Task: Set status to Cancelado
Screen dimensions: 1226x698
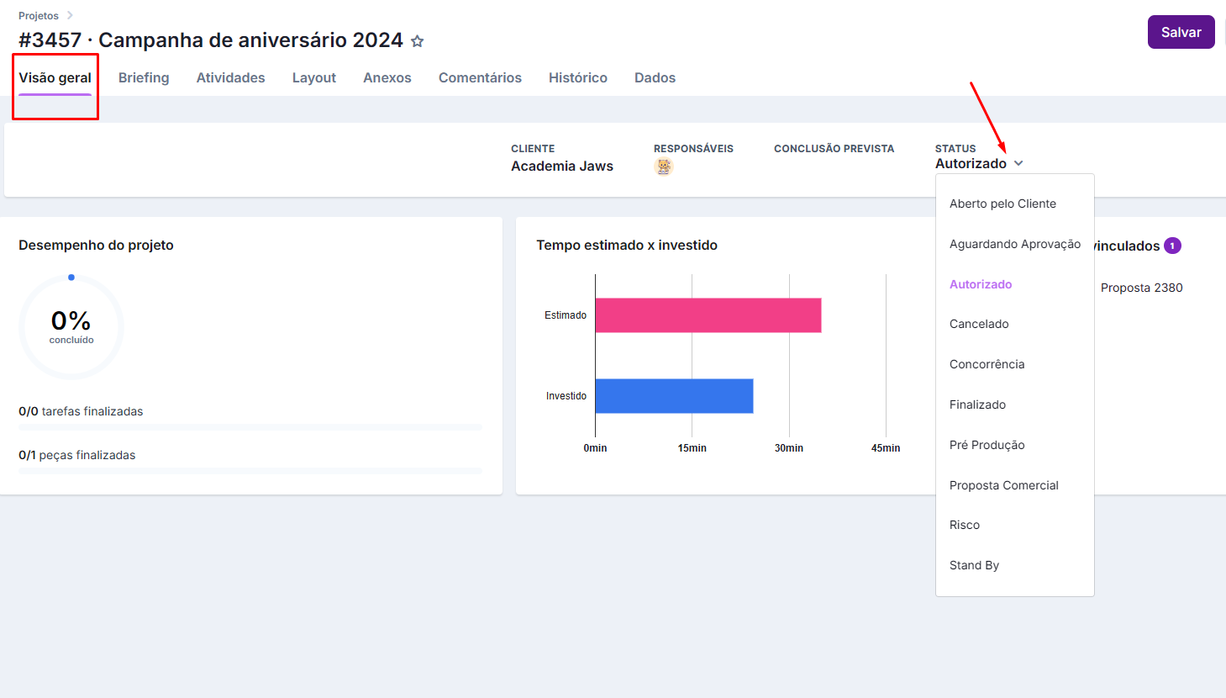Action: point(979,324)
